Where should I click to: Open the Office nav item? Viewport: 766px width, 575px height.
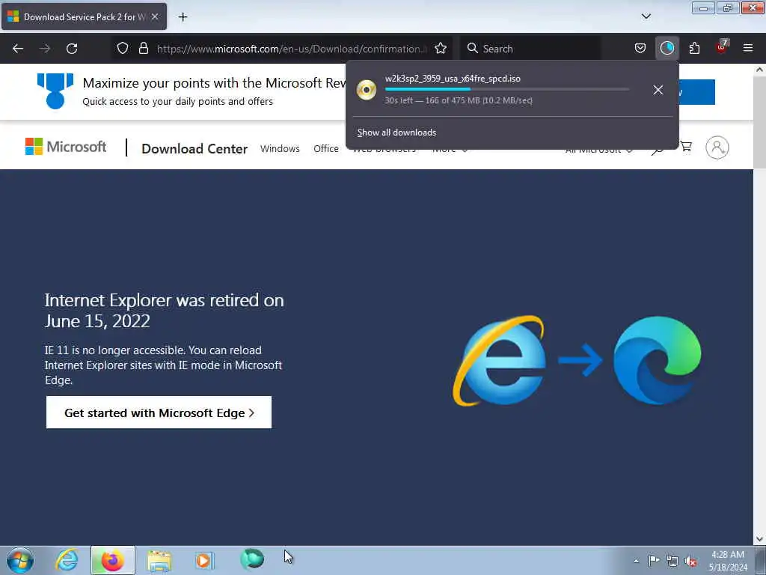click(326, 149)
